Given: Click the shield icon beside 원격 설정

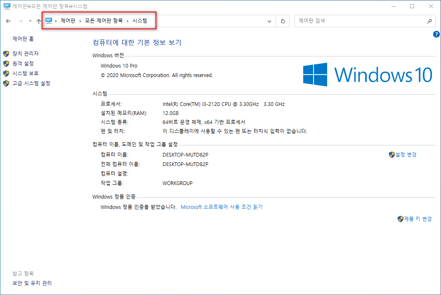Looking at the screenshot, I should (x=6, y=64).
